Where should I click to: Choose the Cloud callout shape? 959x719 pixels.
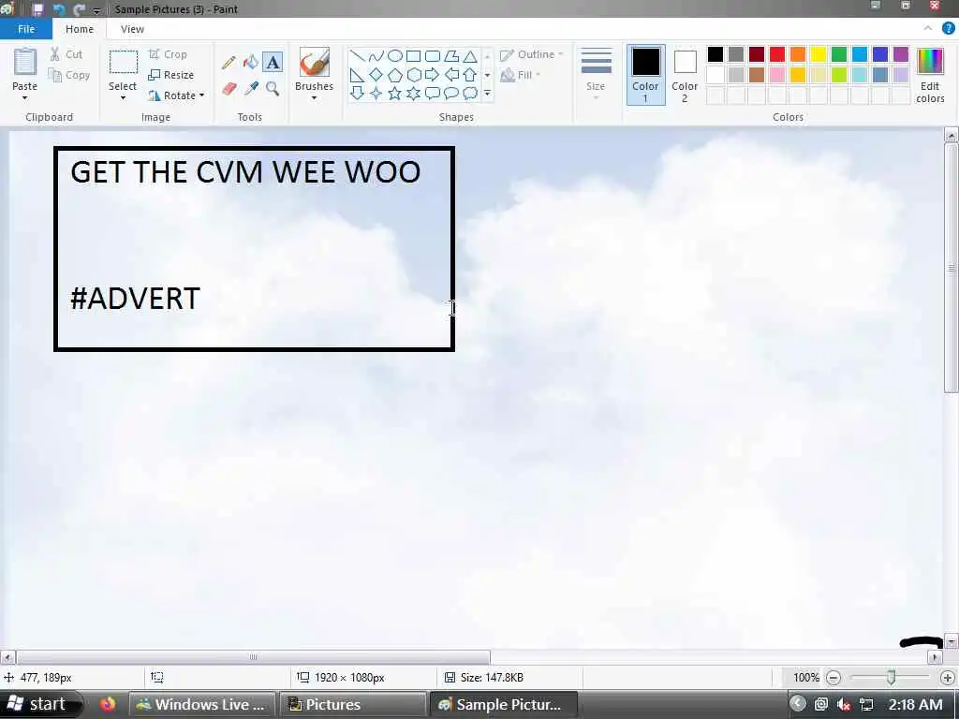tap(470, 93)
